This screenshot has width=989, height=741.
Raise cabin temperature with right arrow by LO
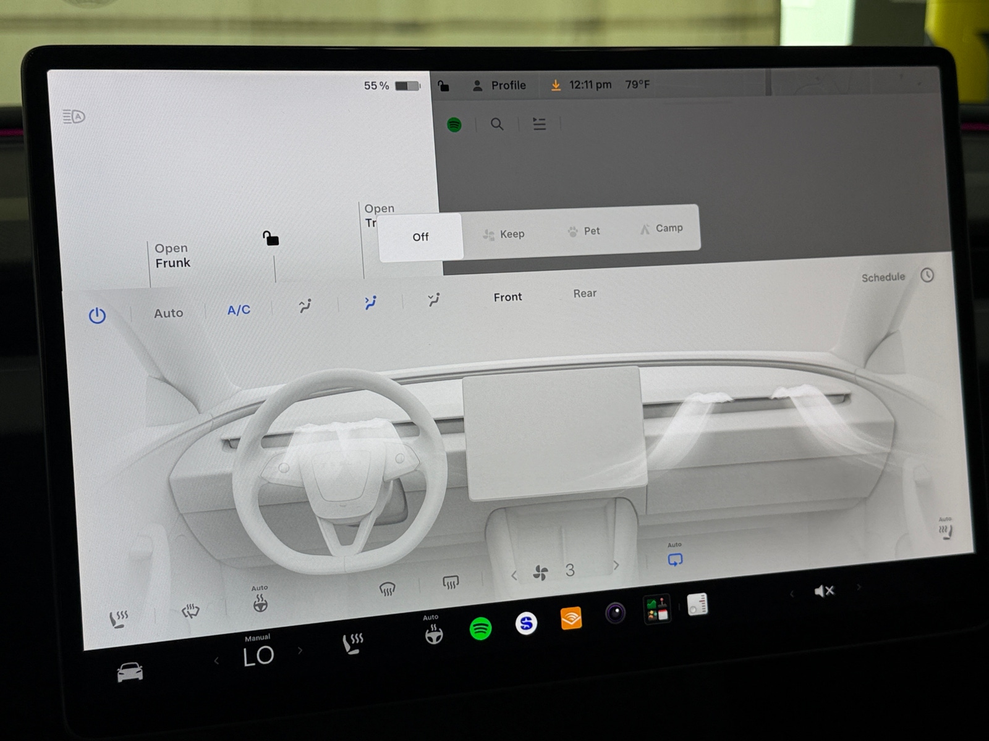[300, 650]
